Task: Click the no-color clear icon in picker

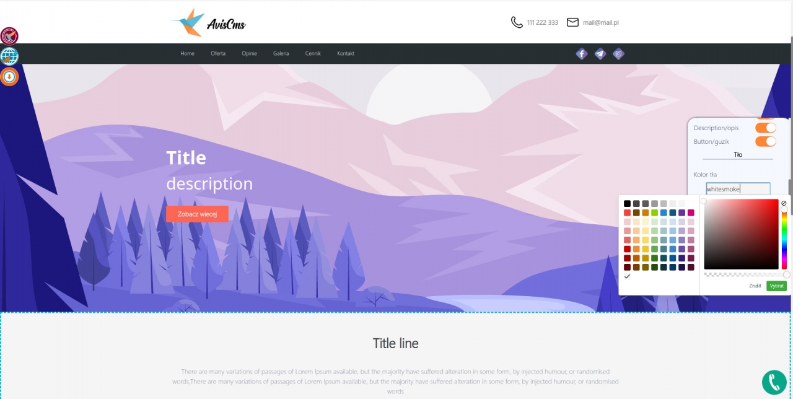Action: [x=784, y=203]
